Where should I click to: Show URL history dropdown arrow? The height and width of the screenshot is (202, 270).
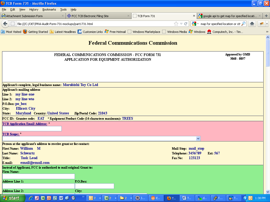[181, 24]
